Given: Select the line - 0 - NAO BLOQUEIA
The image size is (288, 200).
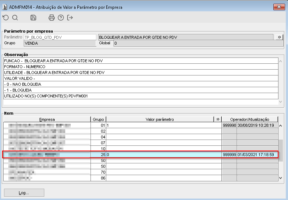Looking at the screenshot, I should [x=141, y=84].
